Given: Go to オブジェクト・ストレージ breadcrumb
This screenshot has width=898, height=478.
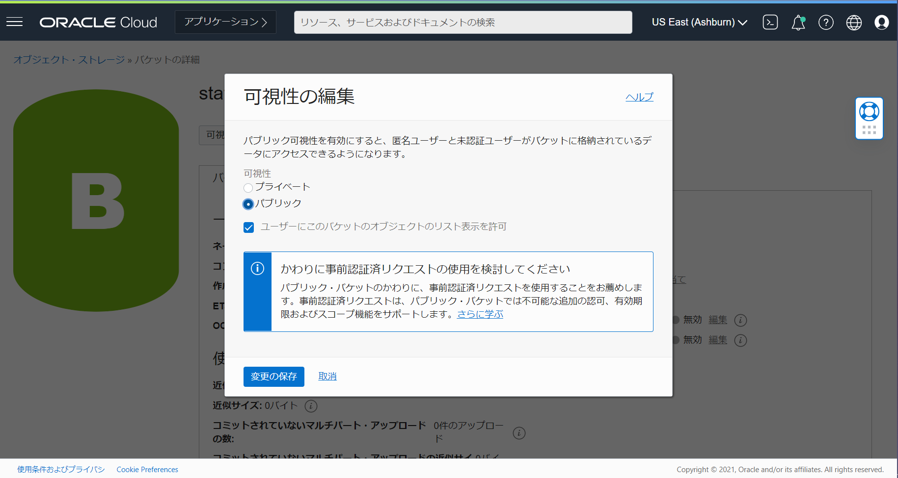Looking at the screenshot, I should point(69,60).
